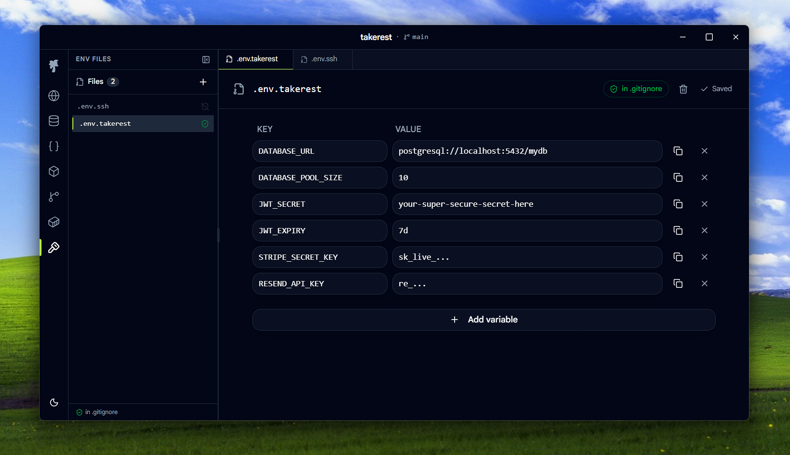
Task: Open the git branch icon in sidebar
Action: click(54, 197)
